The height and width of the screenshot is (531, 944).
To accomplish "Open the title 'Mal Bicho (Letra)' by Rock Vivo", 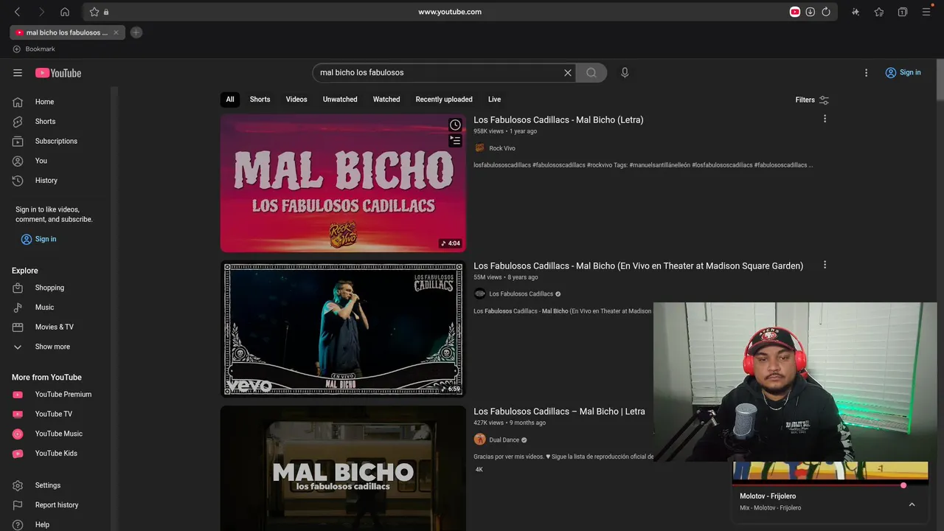I will coord(558,119).
